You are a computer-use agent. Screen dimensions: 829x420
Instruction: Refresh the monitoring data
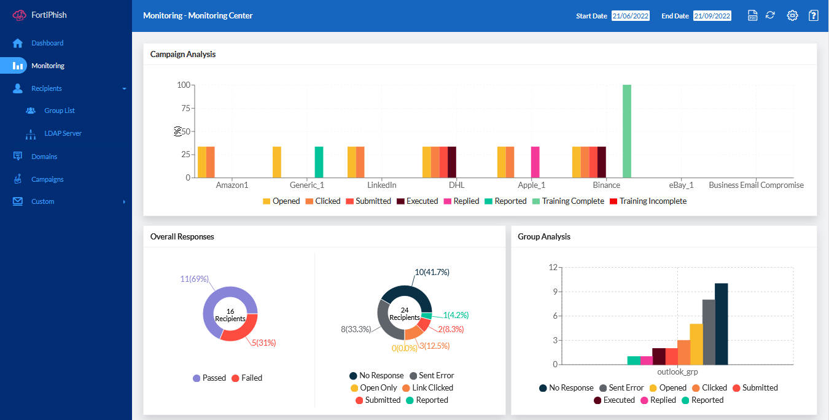(x=771, y=15)
